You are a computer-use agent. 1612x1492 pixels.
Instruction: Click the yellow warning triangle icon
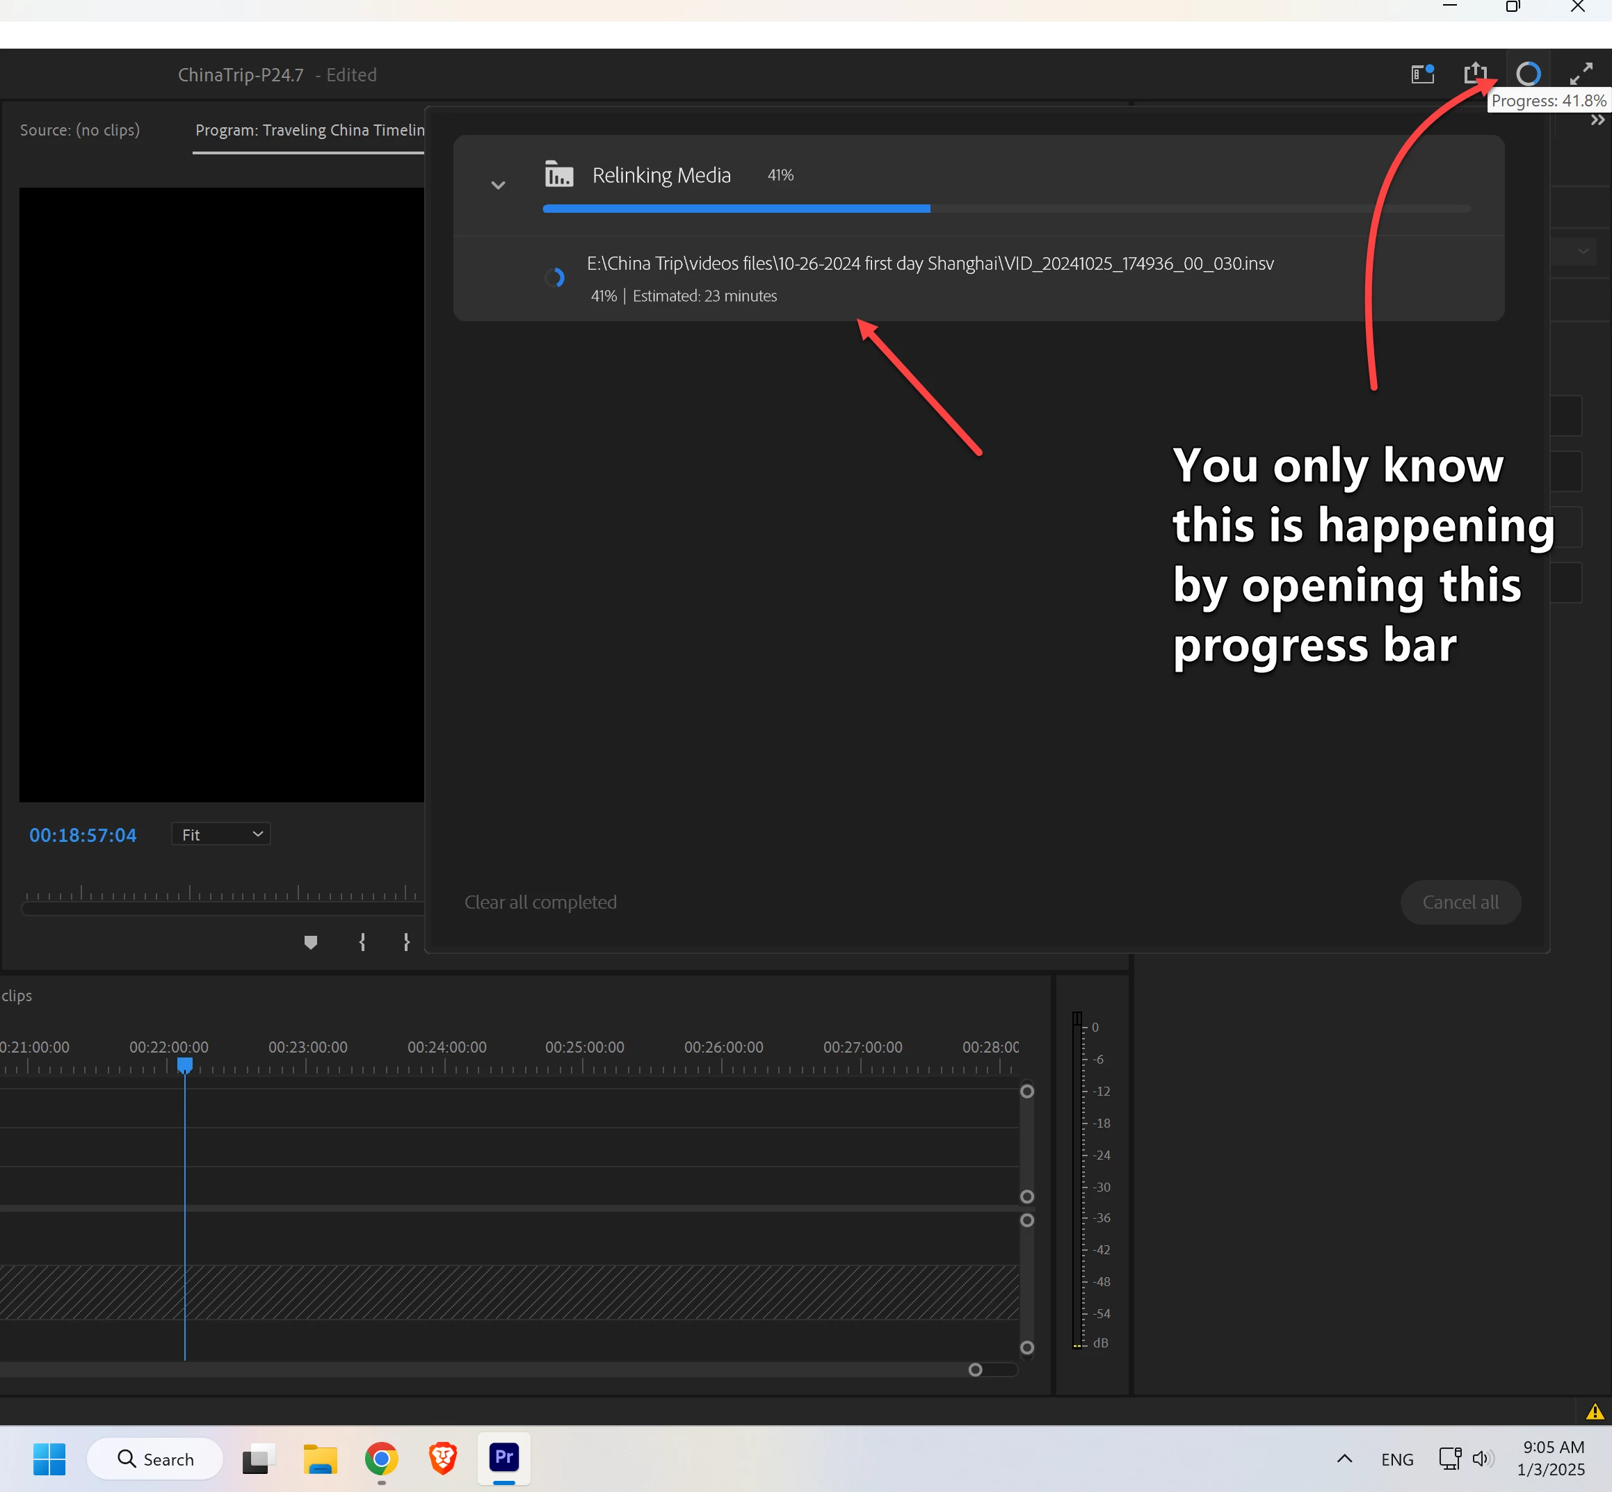[x=1594, y=1411]
